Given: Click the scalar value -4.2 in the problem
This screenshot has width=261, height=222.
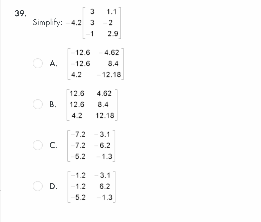Looking at the screenshot, I should pos(73,23).
